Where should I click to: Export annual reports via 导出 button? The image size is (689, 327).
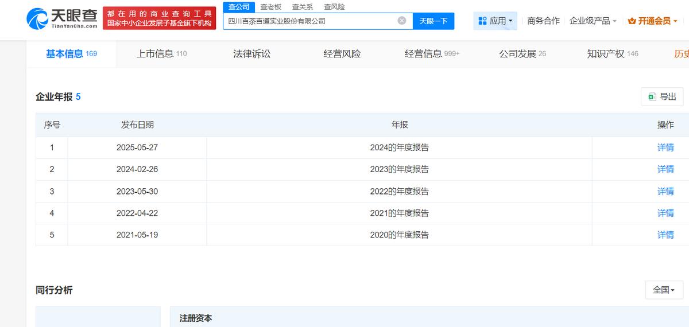tap(662, 97)
